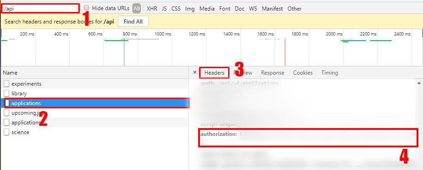Click the experiments row file icon
Image resolution: width=423 pixels, height=170 pixels.
pos(6,84)
